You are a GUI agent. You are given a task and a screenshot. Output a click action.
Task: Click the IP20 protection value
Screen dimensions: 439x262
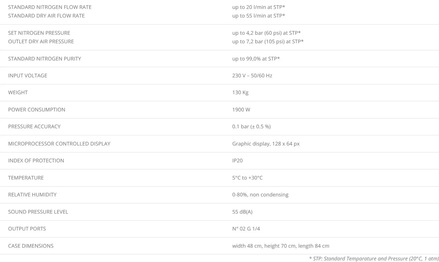(237, 160)
